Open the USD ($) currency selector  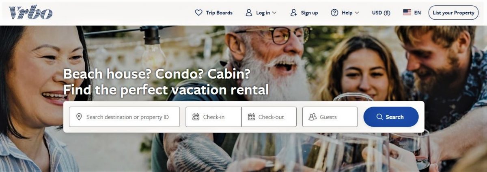click(381, 13)
